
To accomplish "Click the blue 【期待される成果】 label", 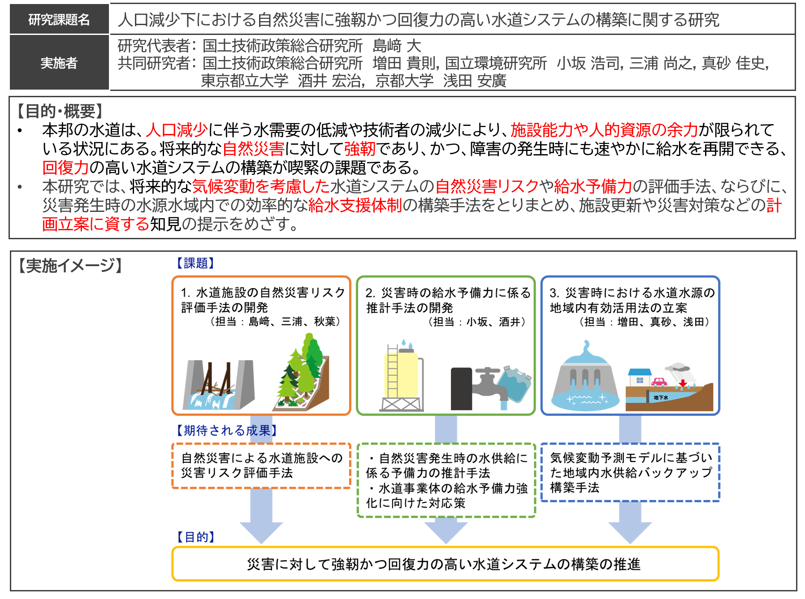I will [227, 431].
